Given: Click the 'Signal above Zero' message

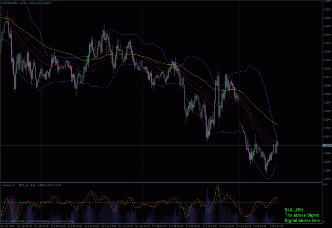Looking at the screenshot, I should pos(302,221).
